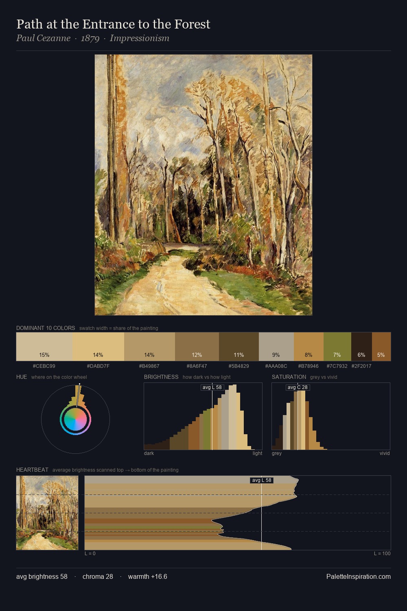407x611 pixels.
Task: Click the 'avg L 58' label in brightness chart
Action: pos(212,387)
